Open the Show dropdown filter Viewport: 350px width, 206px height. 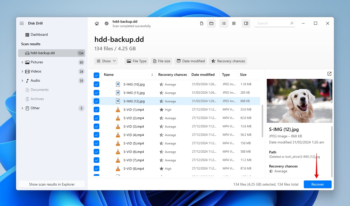point(106,61)
